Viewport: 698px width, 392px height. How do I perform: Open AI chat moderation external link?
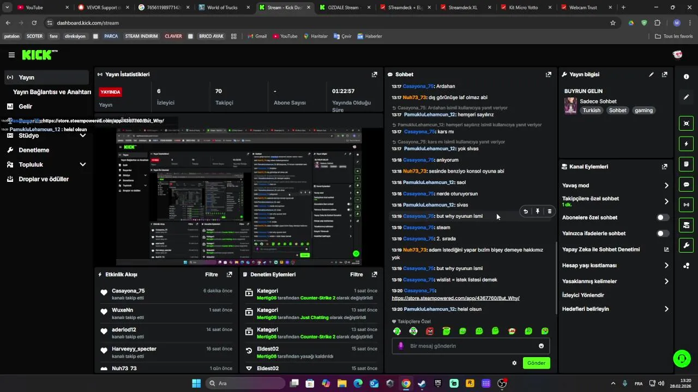click(x=666, y=249)
